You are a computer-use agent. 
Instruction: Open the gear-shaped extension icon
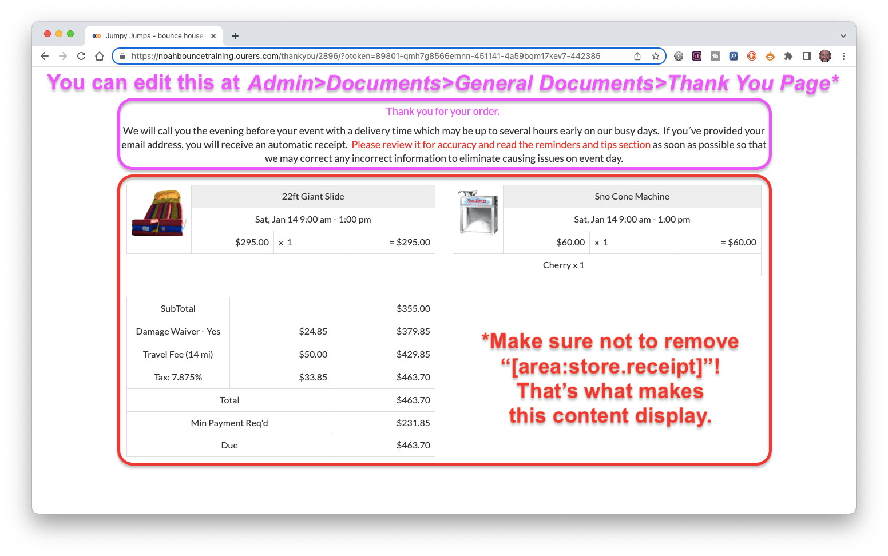679,56
